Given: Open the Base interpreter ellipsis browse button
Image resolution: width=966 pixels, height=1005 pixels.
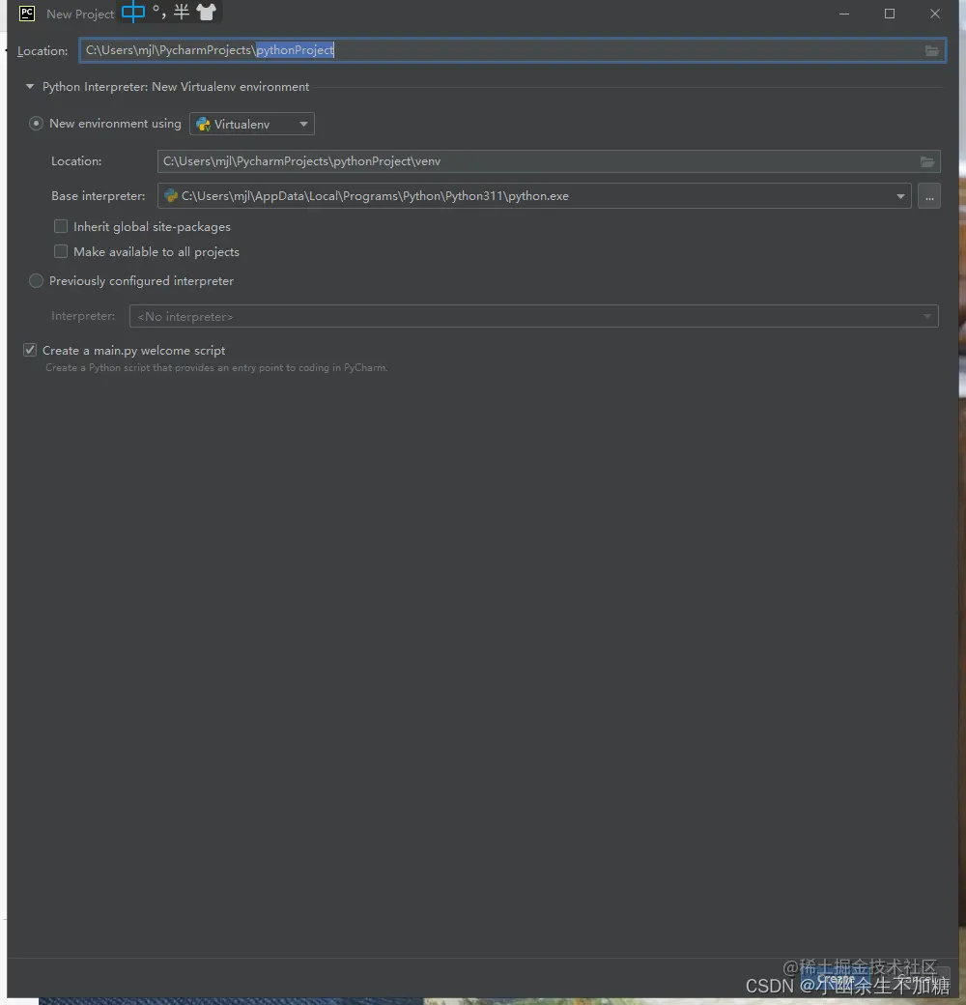Looking at the screenshot, I should click(929, 196).
